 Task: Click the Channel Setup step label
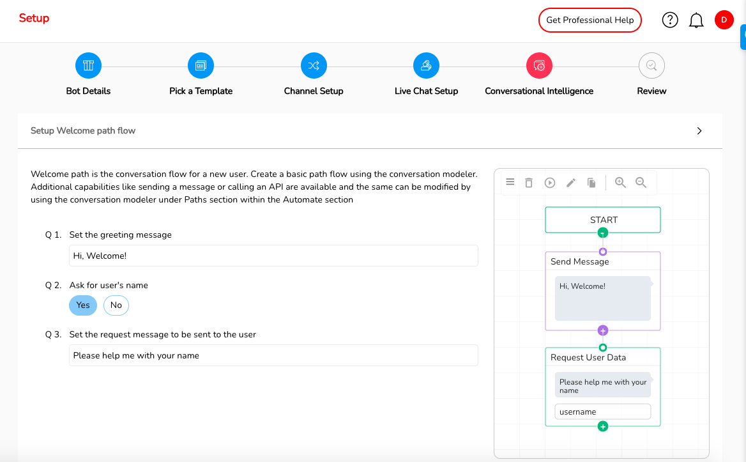point(314,91)
